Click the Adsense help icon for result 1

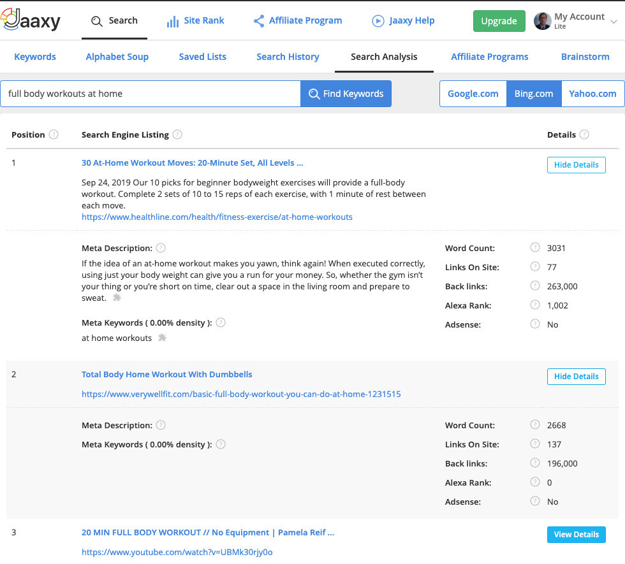pos(535,324)
